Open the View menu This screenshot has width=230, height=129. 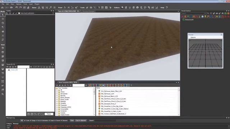pyautogui.click(x=12, y=4)
